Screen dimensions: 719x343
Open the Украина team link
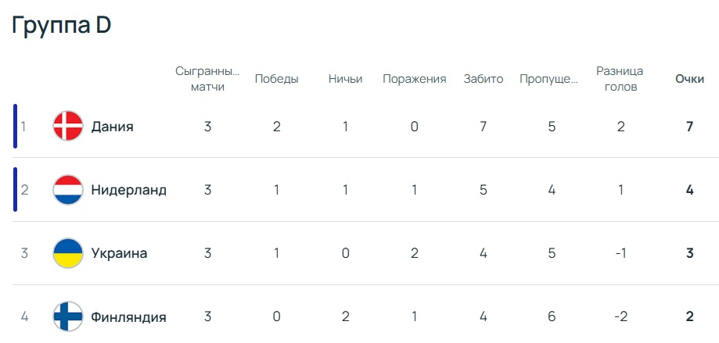119,253
